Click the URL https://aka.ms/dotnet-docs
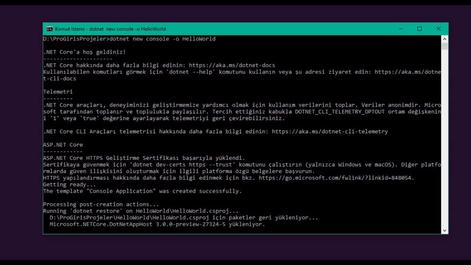Image resolution: width=471 pixels, height=265 pixels. 232,65
